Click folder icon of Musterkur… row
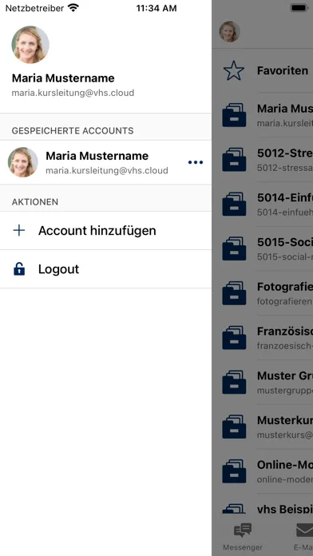313x556 pixels. click(234, 427)
